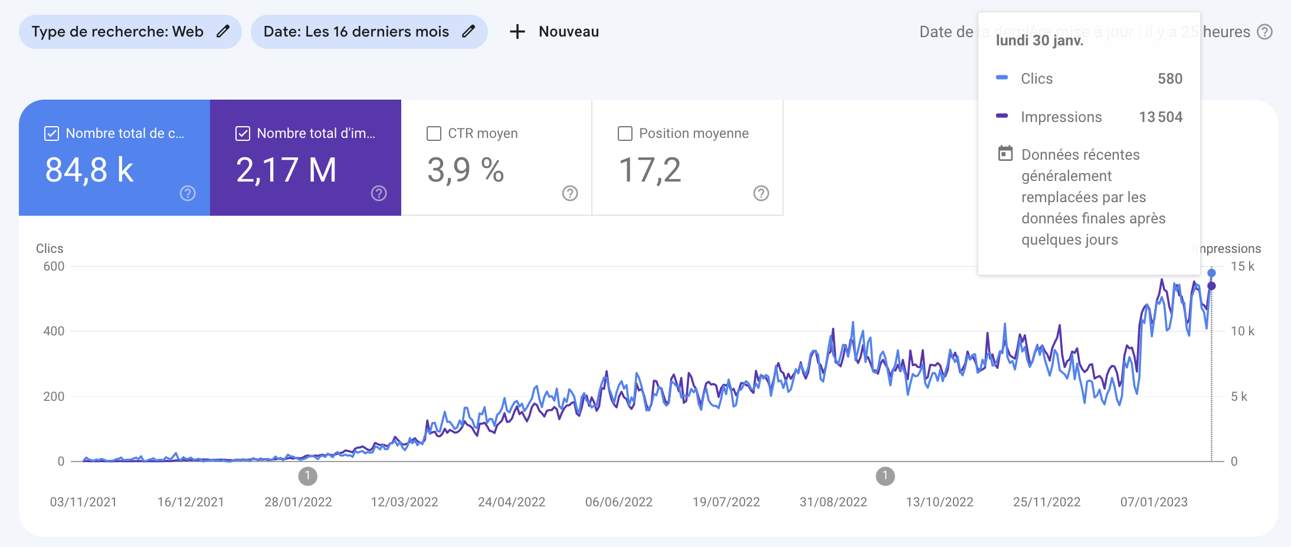The height and width of the screenshot is (547, 1291).
Task: Open help icon in total impressions card
Action: (x=379, y=193)
